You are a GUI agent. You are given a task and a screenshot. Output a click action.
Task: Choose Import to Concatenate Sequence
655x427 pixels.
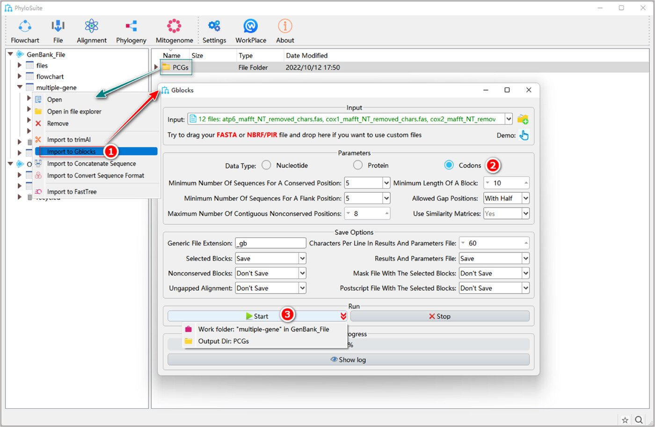click(x=91, y=164)
